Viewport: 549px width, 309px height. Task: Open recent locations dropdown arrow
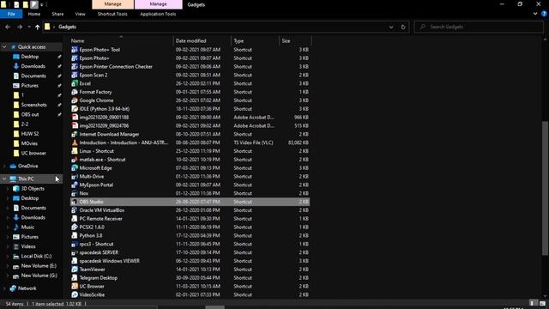[x=29, y=27]
